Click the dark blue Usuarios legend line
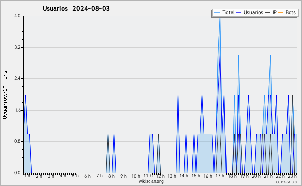302x186 pixels. coord(239,13)
